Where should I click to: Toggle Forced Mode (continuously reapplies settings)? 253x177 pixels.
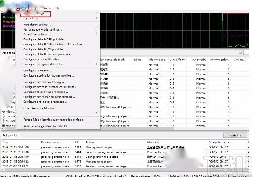[53, 120]
